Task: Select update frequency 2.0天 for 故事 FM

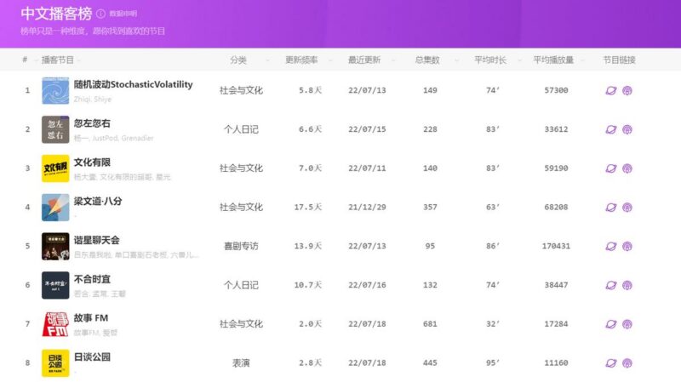Action: pyautogui.click(x=310, y=324)
